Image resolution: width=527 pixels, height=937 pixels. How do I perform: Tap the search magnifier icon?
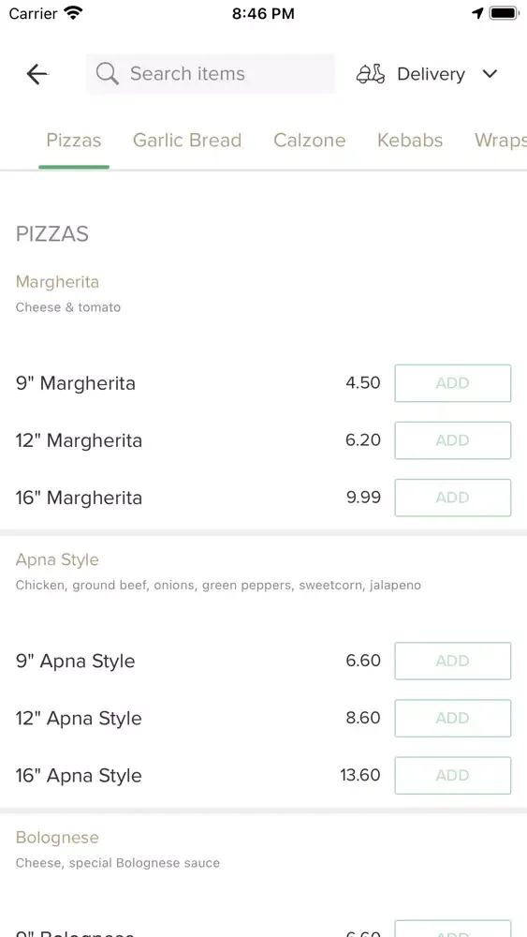108,74
